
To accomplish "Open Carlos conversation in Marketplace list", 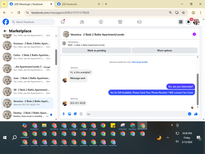I will tap(27, 57).
